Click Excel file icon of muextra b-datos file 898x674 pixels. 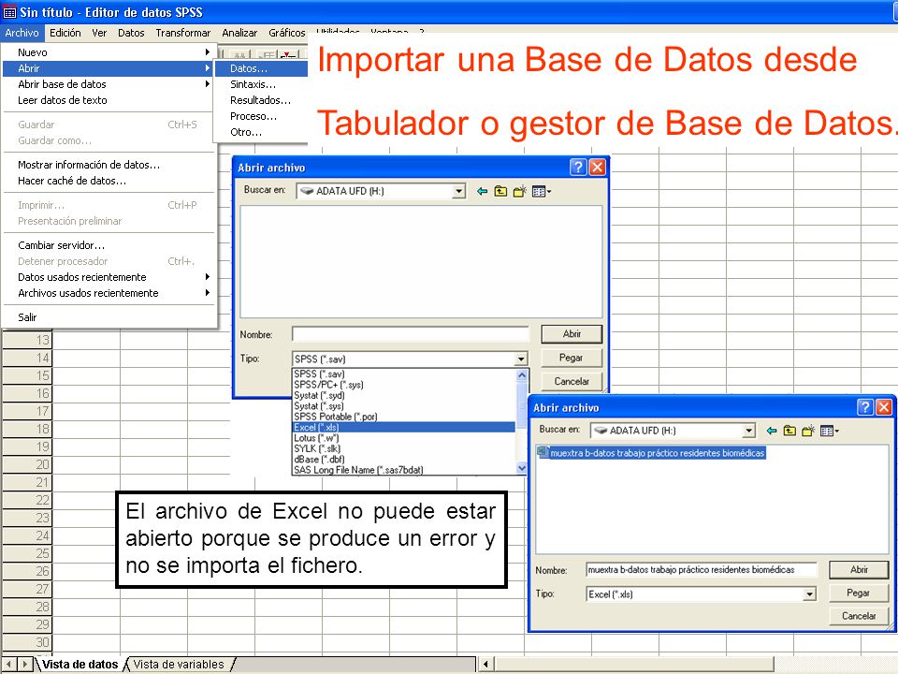point(543,452)
